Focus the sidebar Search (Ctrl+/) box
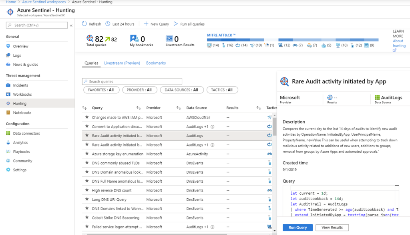Viewport: 410px width, 235px height. 37,25
